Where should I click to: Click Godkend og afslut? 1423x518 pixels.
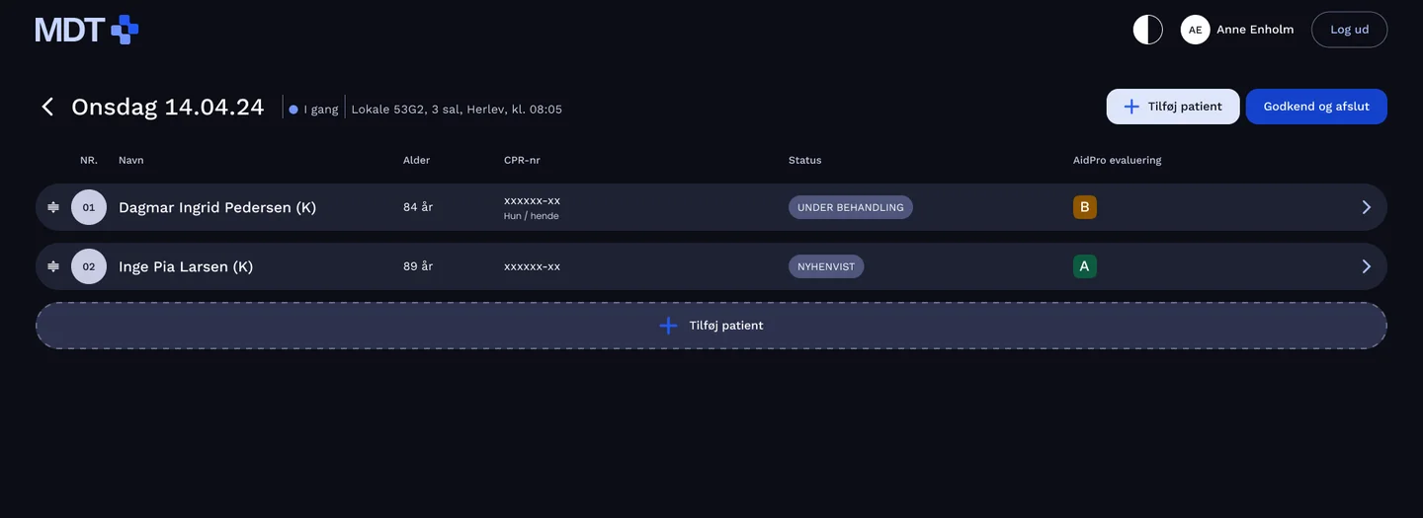tap(1316, 107)
